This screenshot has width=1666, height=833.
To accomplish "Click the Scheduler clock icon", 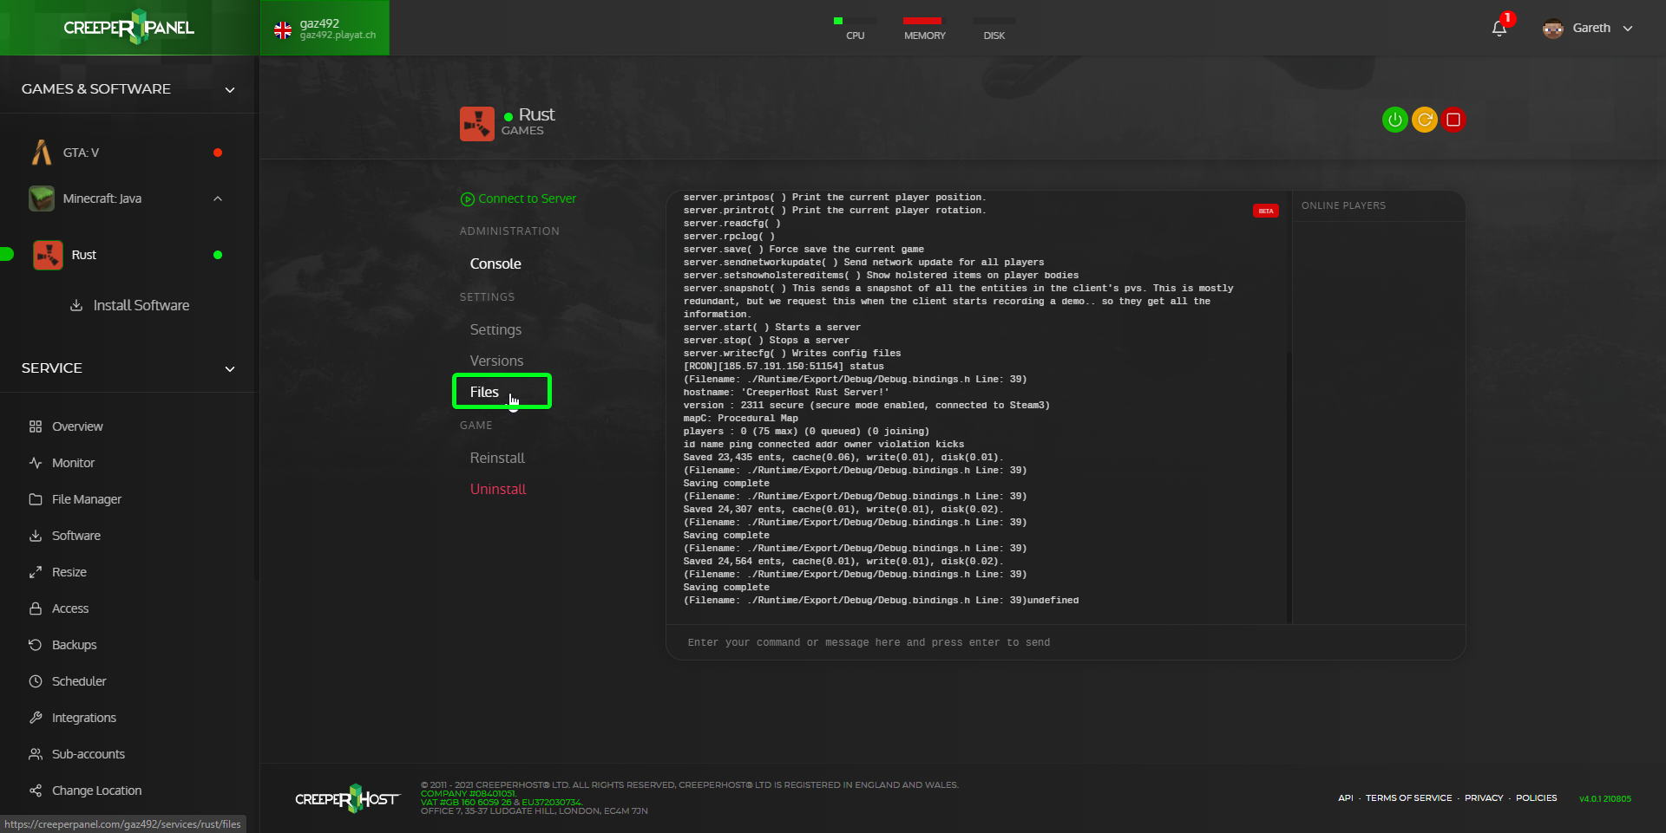I will pyautogui.click(x=36, y=681).
